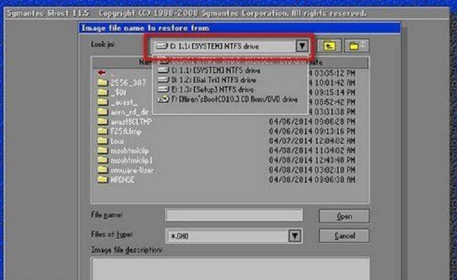This screenshot has height=280, width=457.
Task: Click the Image file description box
Action: (230, 267)
